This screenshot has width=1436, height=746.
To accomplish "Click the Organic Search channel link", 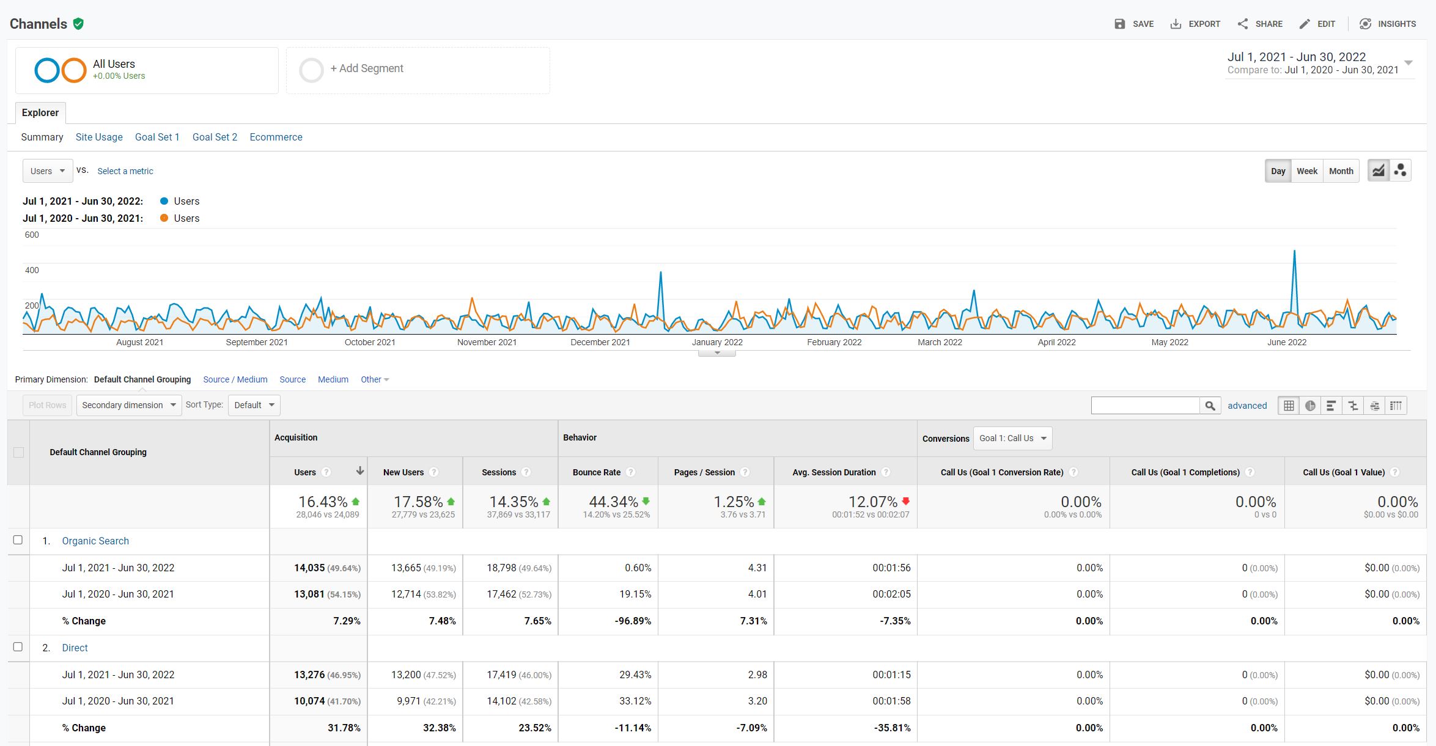I will click(95, 541).
